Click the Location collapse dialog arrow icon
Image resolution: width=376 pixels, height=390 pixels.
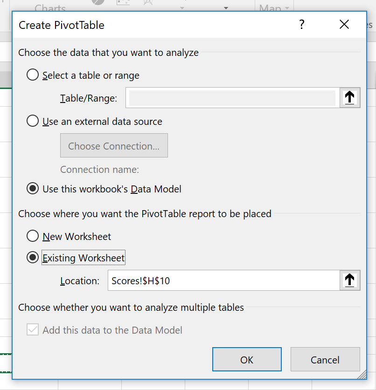point(350,281)
